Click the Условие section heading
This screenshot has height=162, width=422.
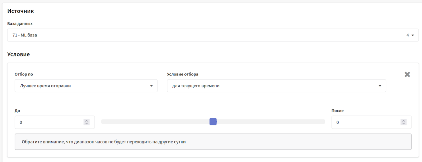click(18, 54)
